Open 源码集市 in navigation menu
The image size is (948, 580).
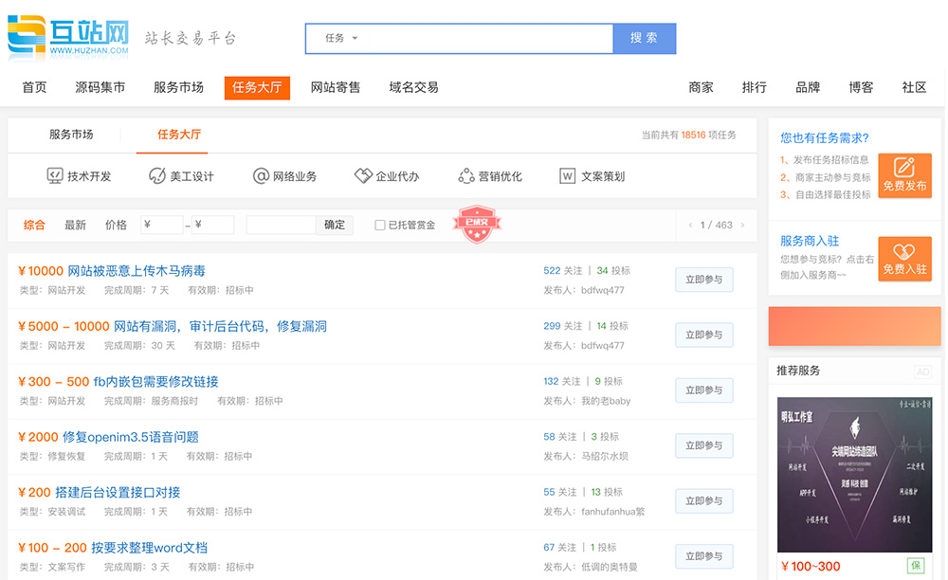[x=100, y=87]
